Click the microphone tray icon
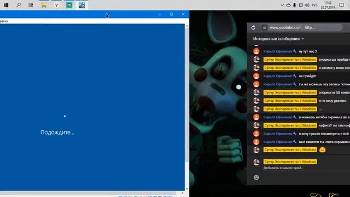The height and width of the screenshot is (197, 350). tap(294, 5)
